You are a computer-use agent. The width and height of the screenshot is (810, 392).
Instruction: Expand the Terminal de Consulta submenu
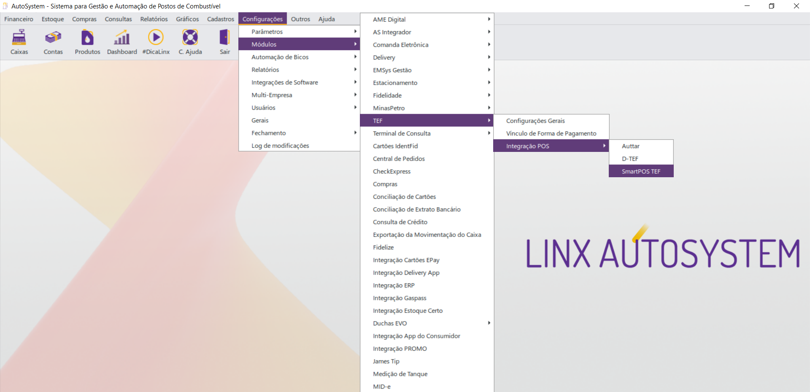pos(427,133)
